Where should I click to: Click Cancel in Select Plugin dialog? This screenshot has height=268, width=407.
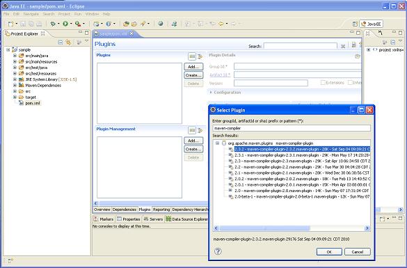click(358, 251)
